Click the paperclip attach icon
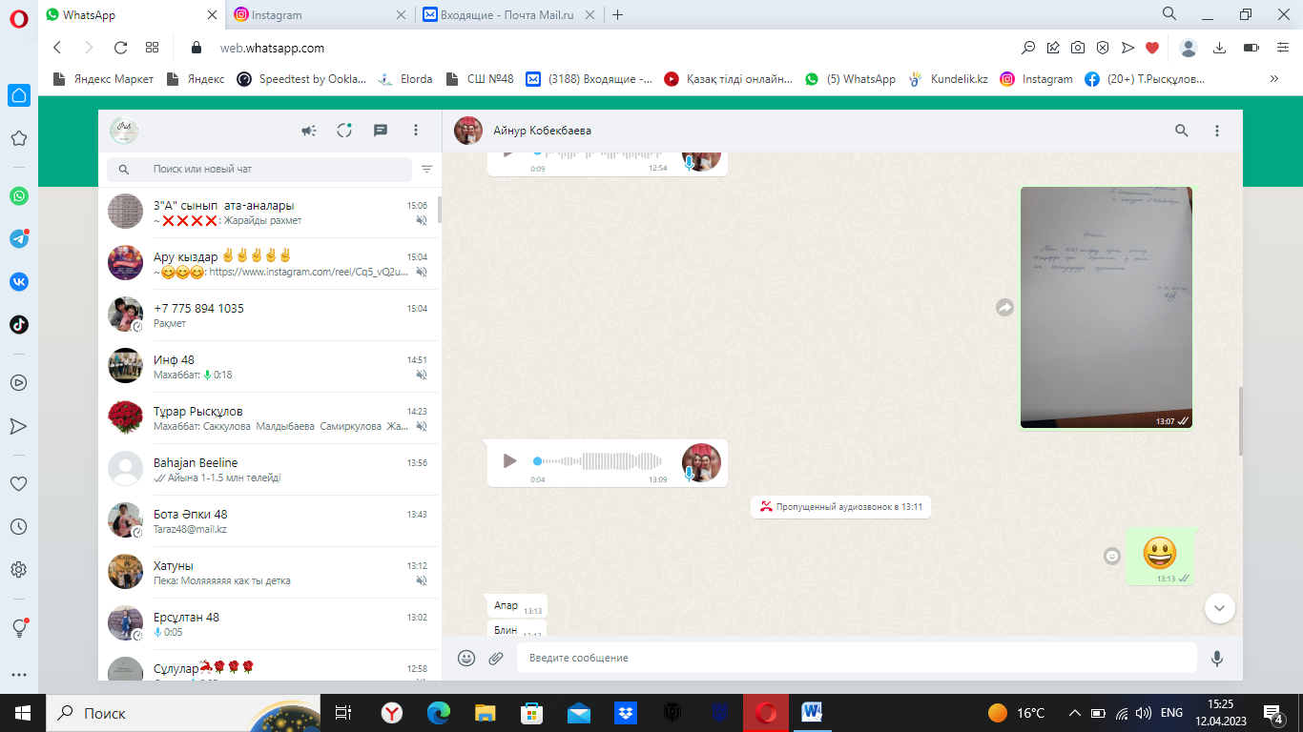This screenshot has height=732, width=1303. (x=496, y=658)
